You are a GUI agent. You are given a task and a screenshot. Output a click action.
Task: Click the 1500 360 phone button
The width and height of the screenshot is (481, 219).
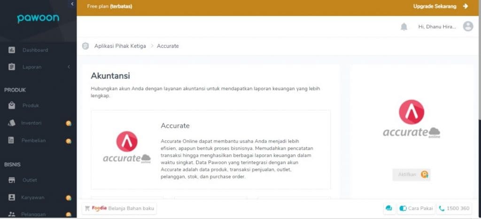point(454,209)
